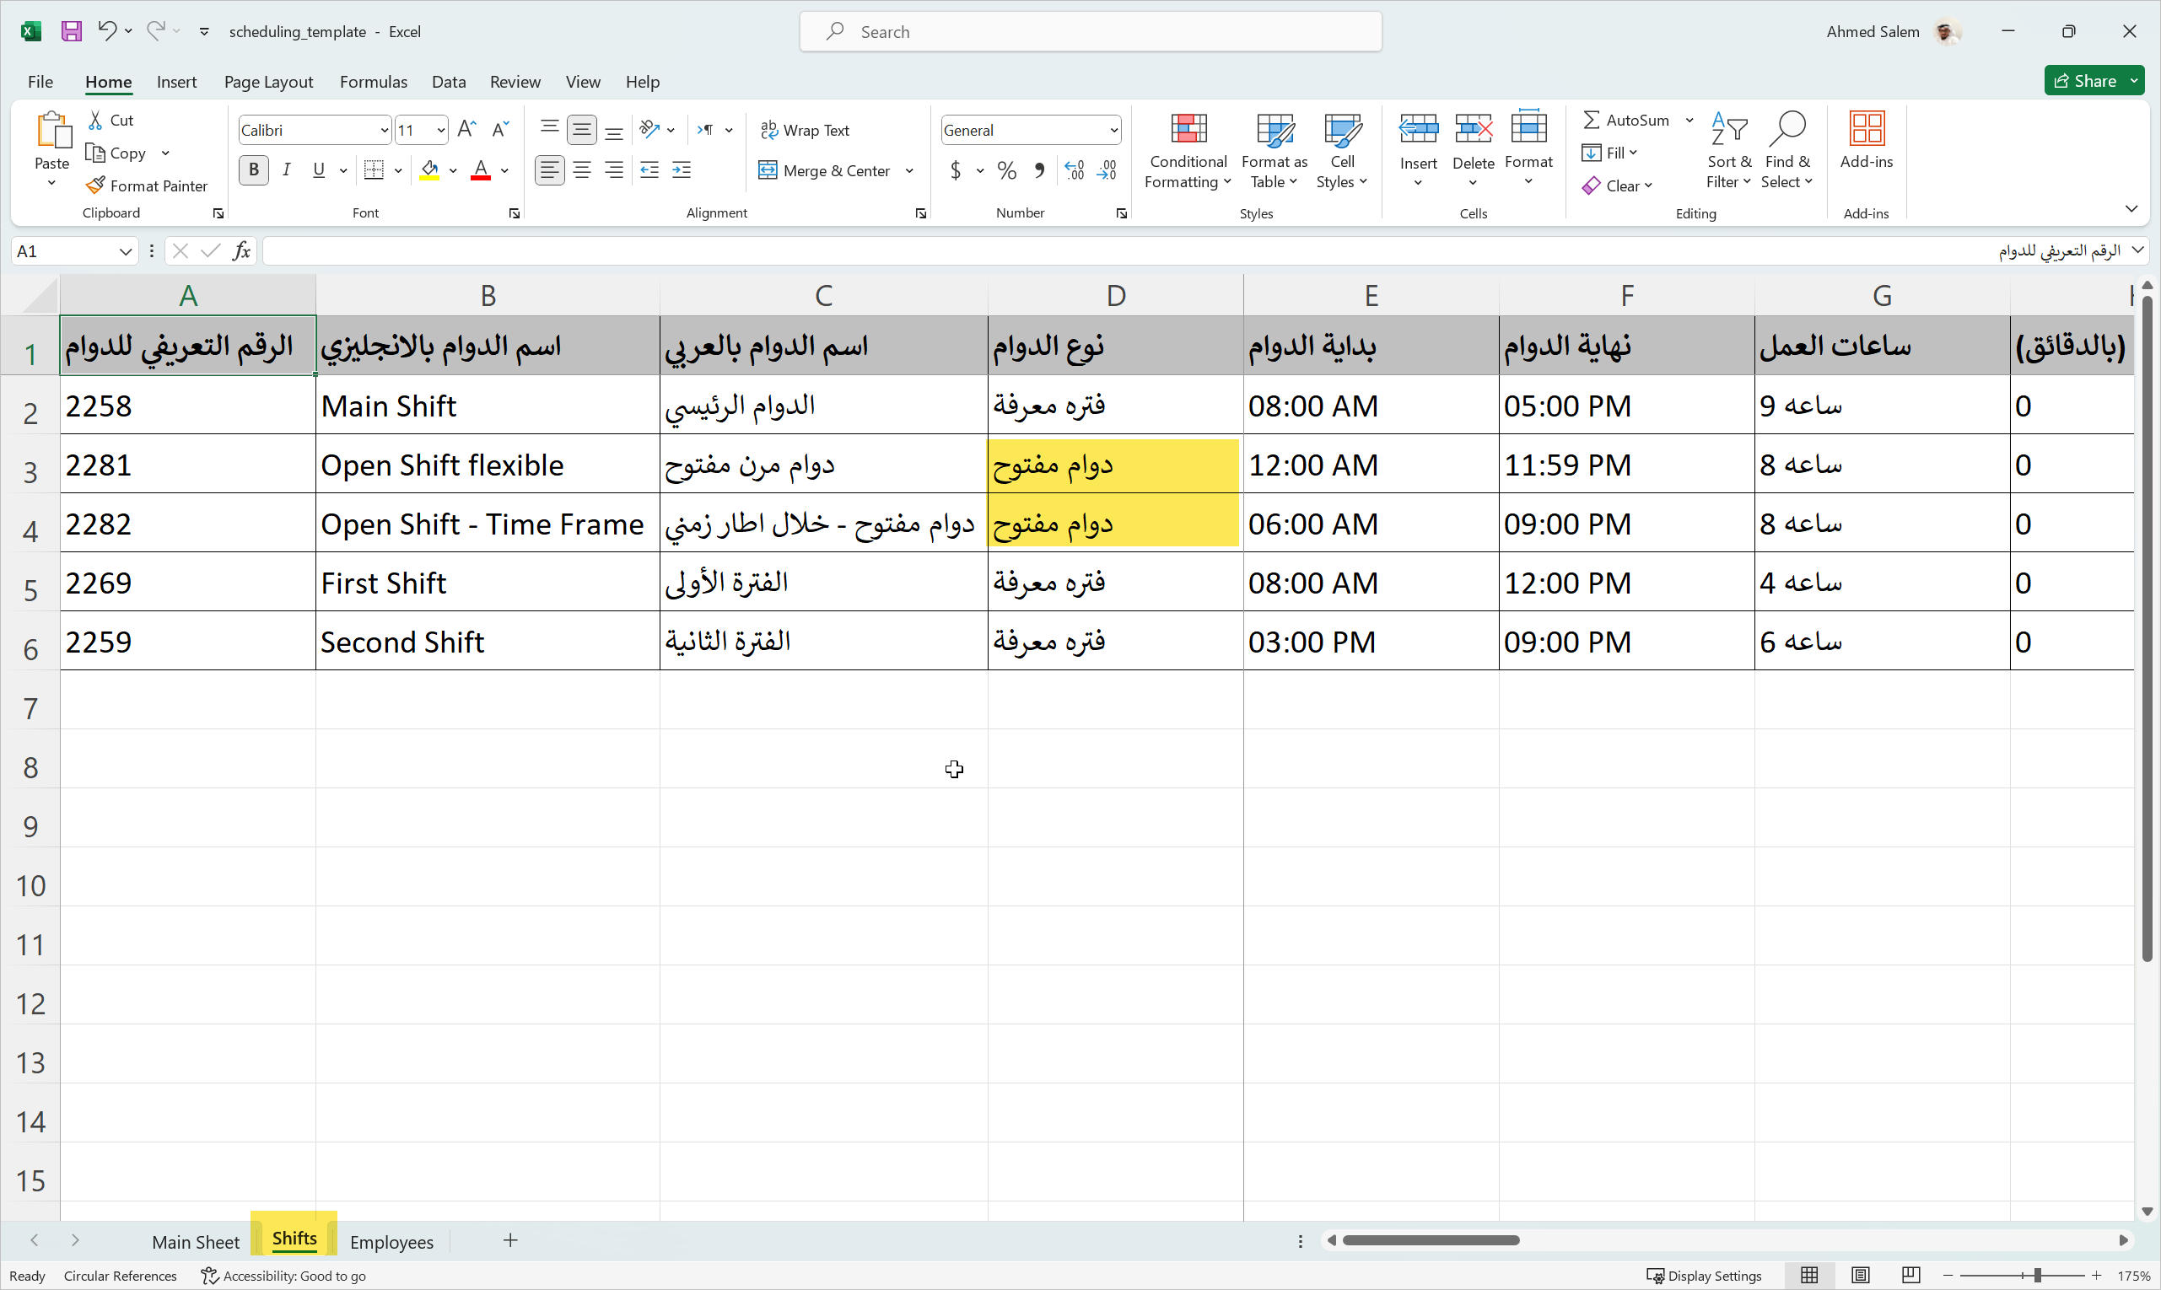Switch to the Employees sheet tab
The height and width of the screenshot is (1290, 2161).
coord(391,1241)
